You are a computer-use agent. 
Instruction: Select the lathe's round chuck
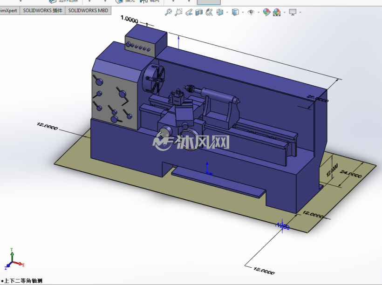(154, 79)
